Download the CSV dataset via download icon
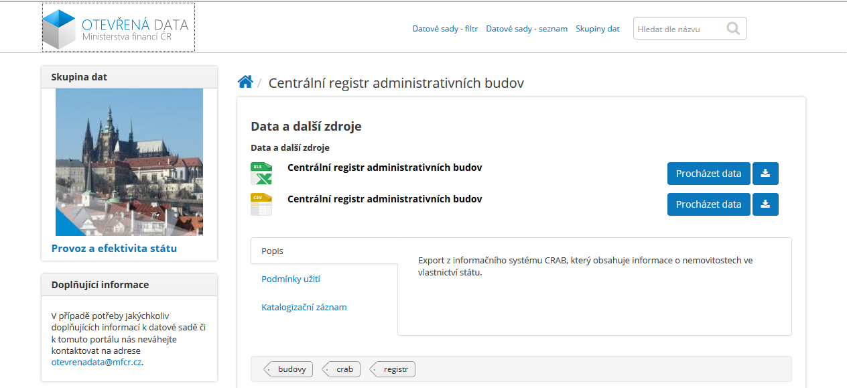 click(x=765, y=204)
